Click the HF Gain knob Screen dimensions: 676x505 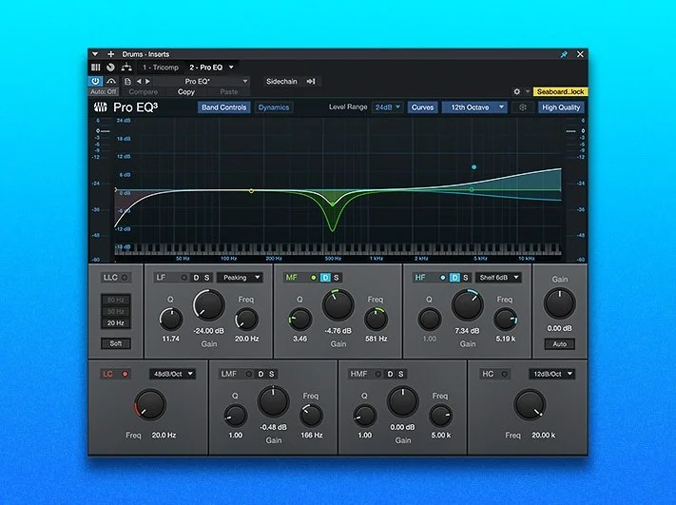click(468, 304)
